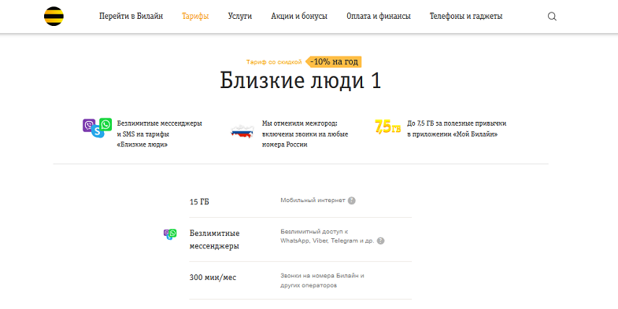
Task: Click the yellow 7,5 ГБ icon
Action: pyautogui.click(x=387, y=127)
